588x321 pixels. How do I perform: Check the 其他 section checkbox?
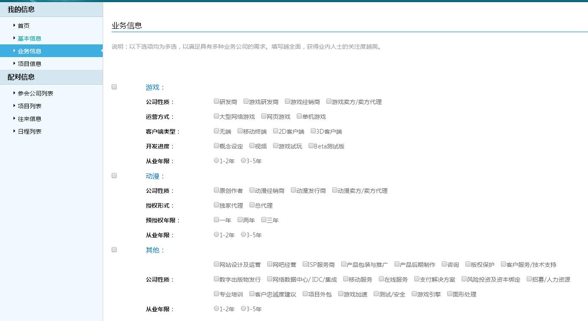[x=114, y=250]
